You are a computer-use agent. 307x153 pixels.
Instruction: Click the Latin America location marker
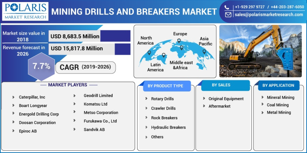click(x=164, y=55)
